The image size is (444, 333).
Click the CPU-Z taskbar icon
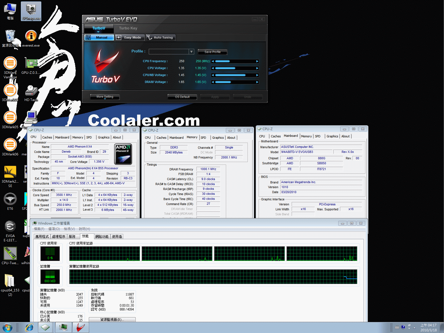(x=45, y=328)
